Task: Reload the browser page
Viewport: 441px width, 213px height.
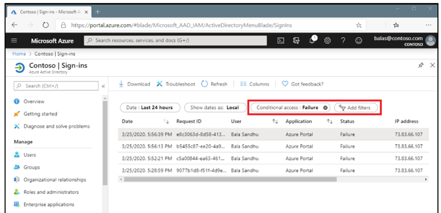Action: pyautogui.click(x=46, y=25)
